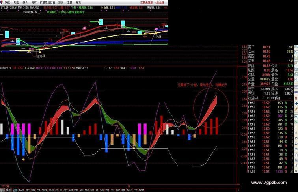Viewport: 298px width, 192px height.
Task: Open the 报价 menu
Action: click(x=25, y=2)
